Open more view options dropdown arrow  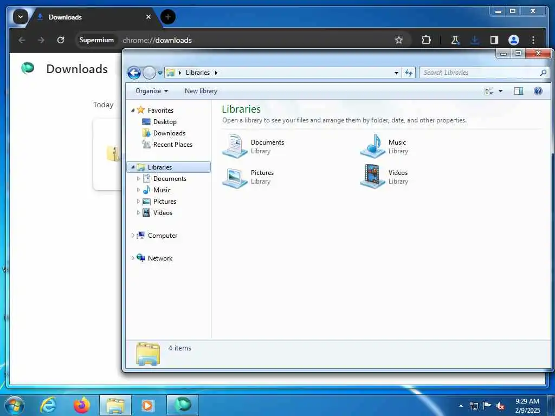(500, 91)
